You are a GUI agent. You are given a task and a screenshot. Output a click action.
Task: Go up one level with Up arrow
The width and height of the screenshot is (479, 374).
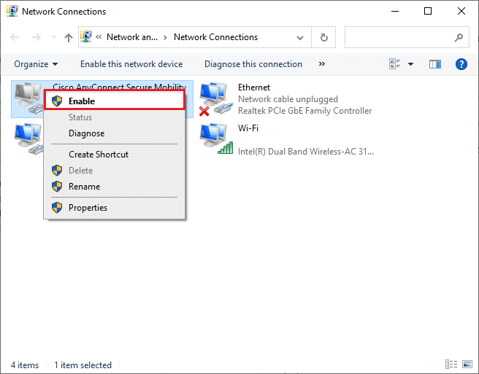(69, 37)
